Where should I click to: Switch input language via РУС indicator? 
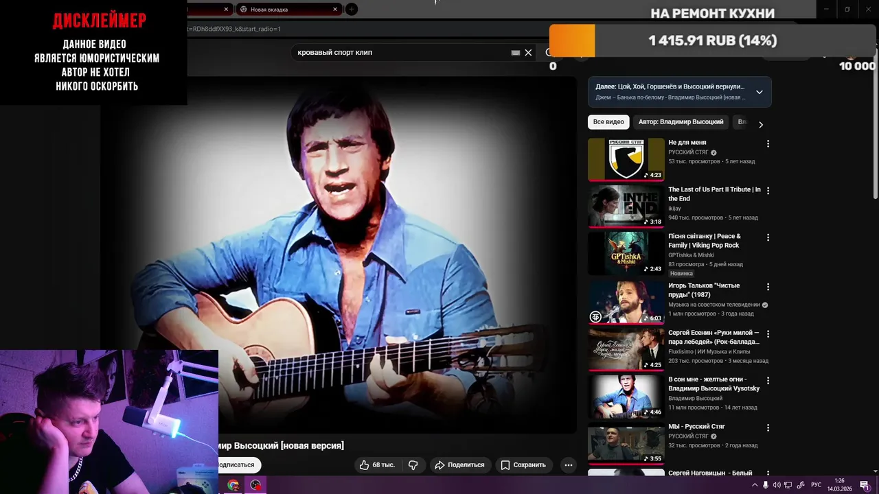816,485
